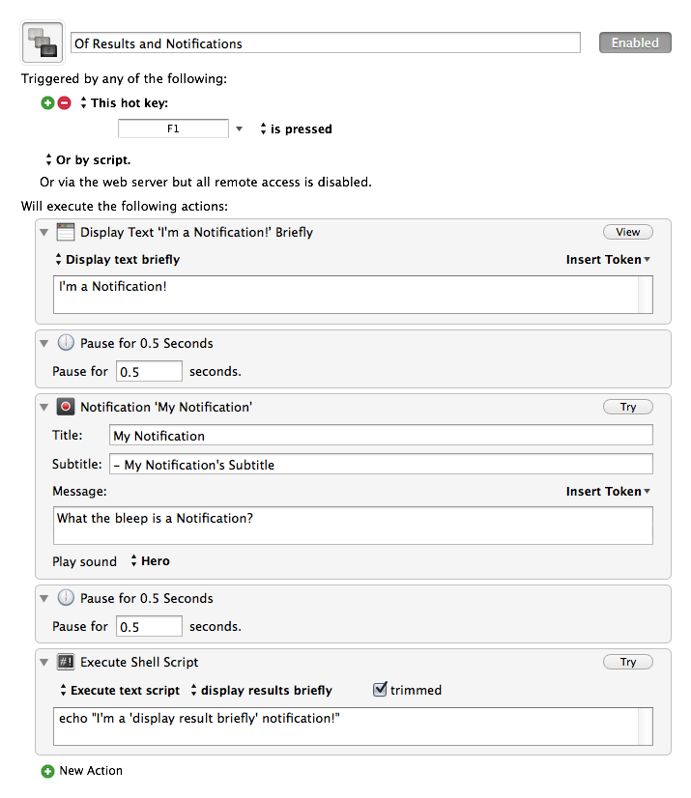Click the Execute Shell Script terminal icon
The width and height of the screenshot is (691, 798).
[66, 662]
